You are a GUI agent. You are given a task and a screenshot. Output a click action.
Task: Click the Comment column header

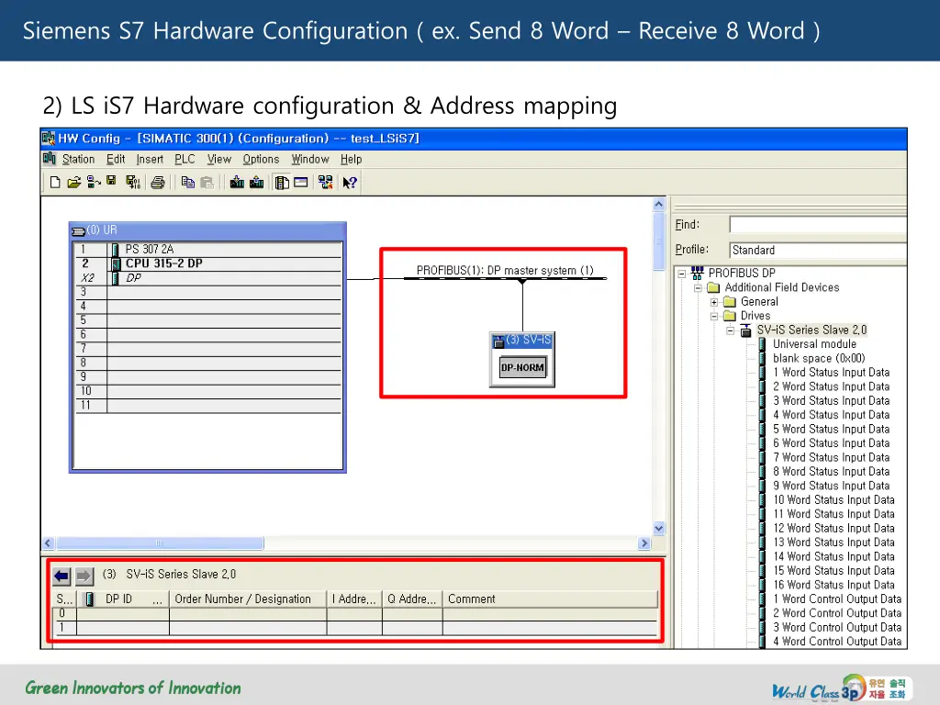[x=551, y=599]
